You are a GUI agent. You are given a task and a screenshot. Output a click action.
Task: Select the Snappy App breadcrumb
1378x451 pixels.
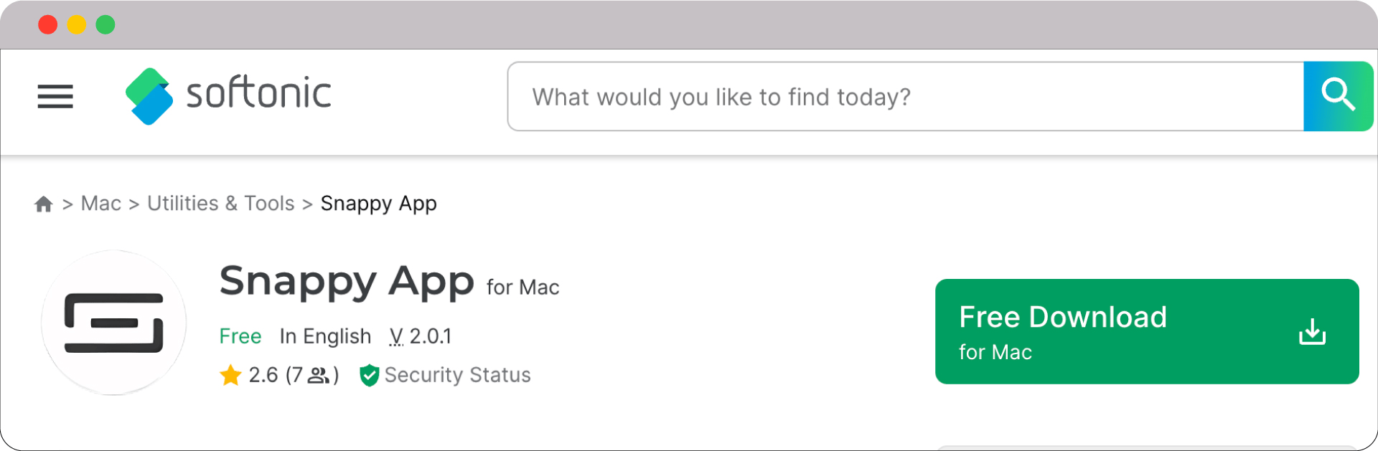point(378,204)
